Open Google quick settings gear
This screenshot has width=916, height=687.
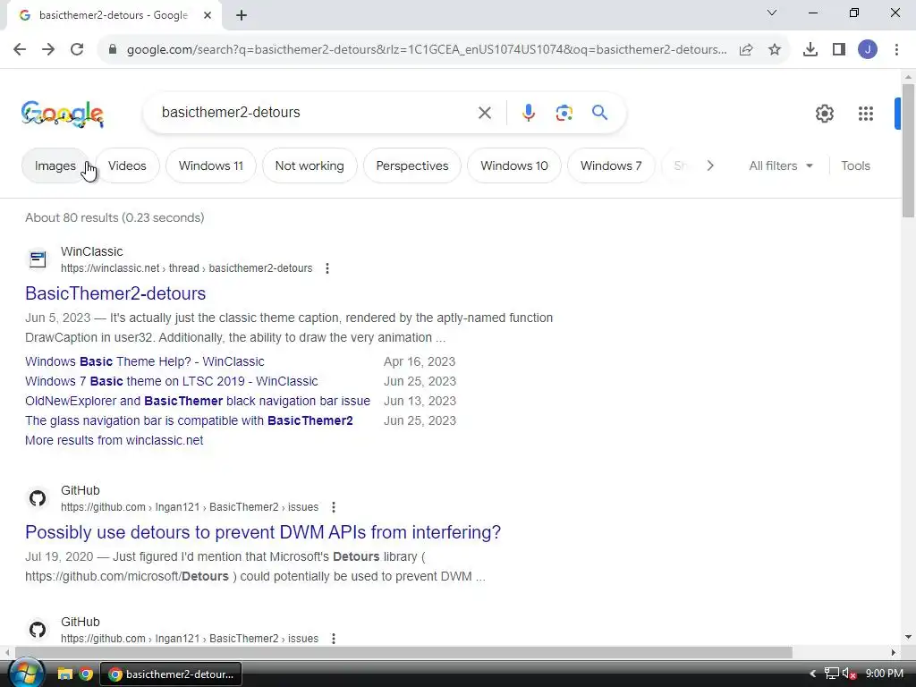click(x=824, y=114)
